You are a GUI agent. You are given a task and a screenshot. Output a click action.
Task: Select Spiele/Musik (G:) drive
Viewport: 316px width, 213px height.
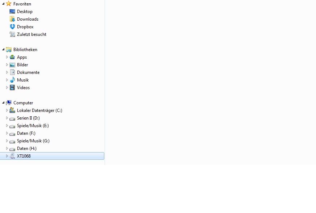pyautogui.click(x=33, y=141)
